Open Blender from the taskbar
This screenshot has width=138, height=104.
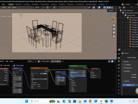(101, 101)
